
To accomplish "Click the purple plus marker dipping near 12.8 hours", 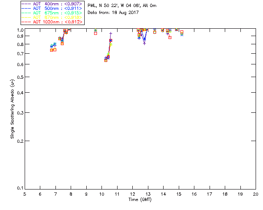I will click(x=144, y=44).
